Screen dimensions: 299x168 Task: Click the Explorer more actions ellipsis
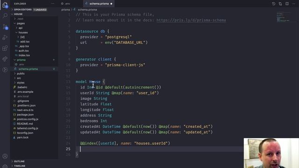pos(53,4)
